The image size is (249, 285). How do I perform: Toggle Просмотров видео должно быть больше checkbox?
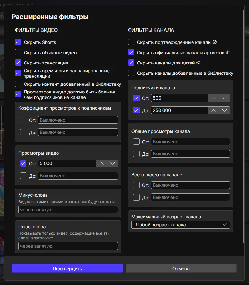point(18,94)
